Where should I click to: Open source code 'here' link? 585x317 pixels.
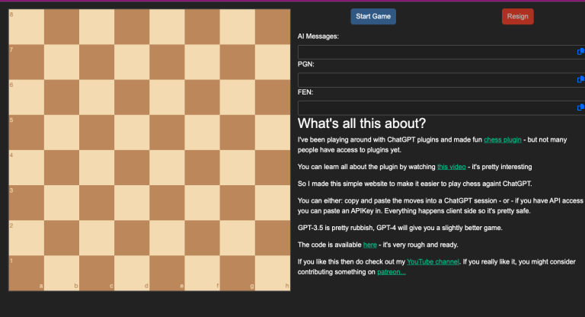tap(369, 244)
